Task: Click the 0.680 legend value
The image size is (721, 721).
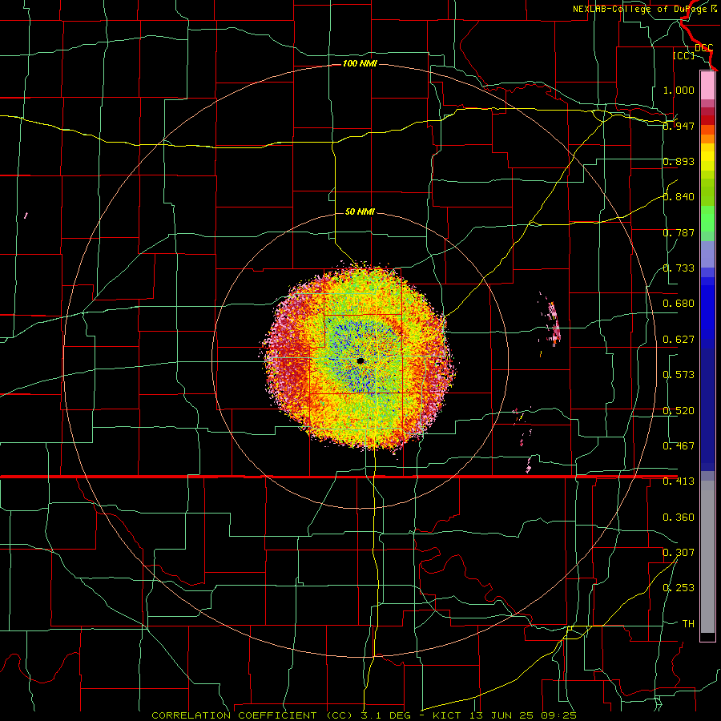Action: point(679,304)
